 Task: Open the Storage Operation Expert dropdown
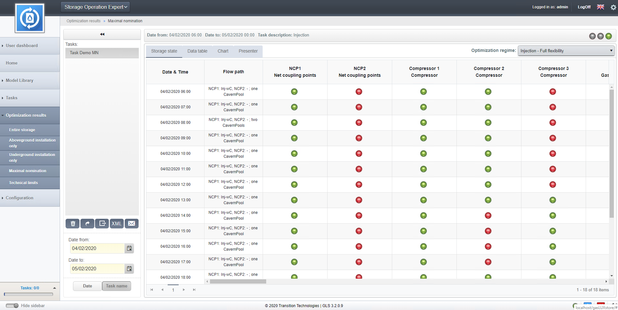pyautogui.click(x=96, y=7)
